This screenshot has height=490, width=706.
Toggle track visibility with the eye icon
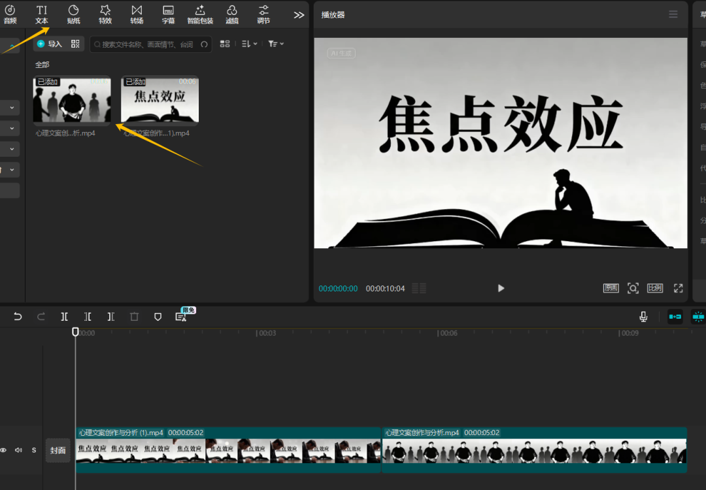click(3, 450)
